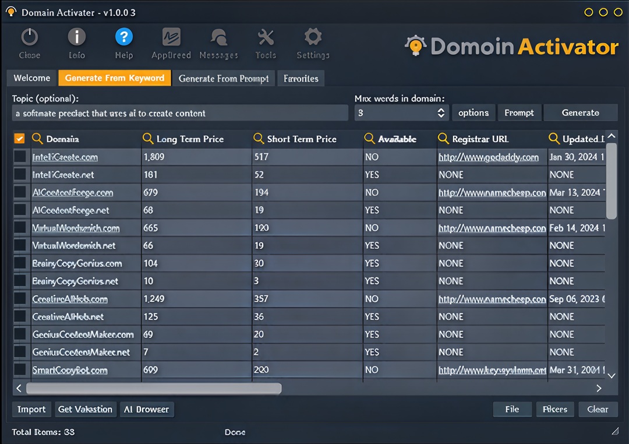Click the horizontal scroll right arrow
The image size is (629, 444).
point(599,388)
